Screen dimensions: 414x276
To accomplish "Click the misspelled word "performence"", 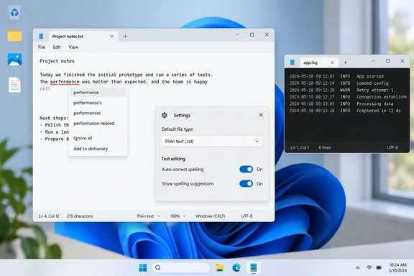I will [x=65, y=82].
